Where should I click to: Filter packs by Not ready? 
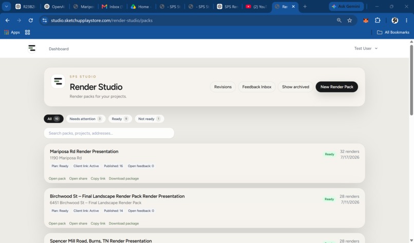149,118
